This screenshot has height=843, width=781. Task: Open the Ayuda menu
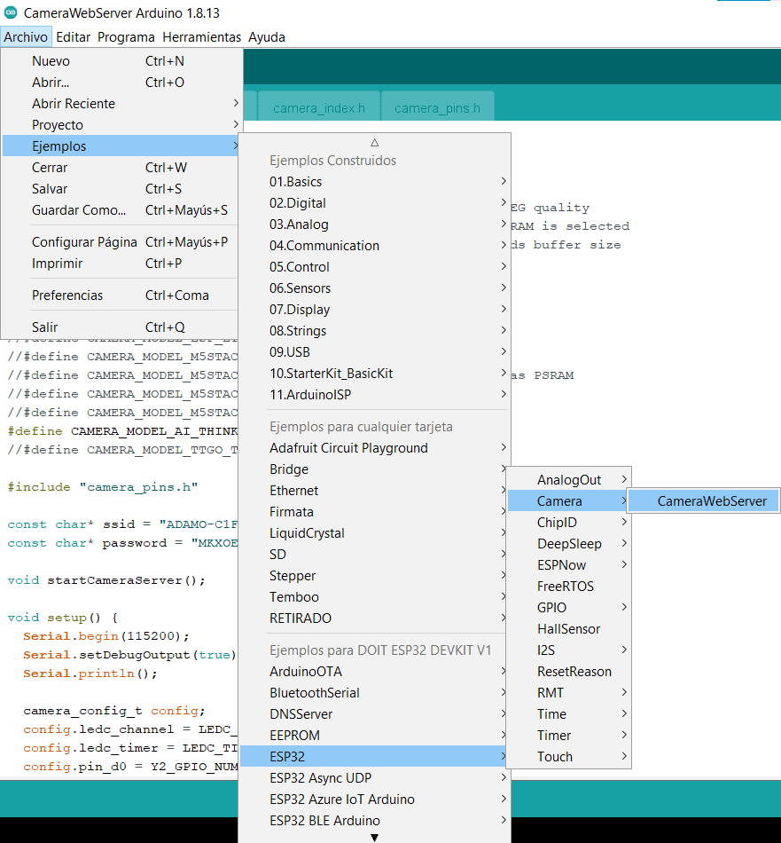266,37
